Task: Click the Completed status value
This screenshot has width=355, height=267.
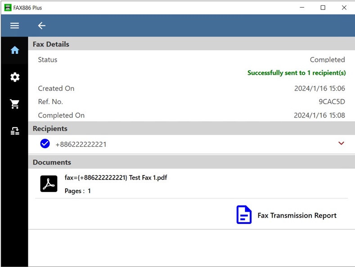Action: (328, 60)
